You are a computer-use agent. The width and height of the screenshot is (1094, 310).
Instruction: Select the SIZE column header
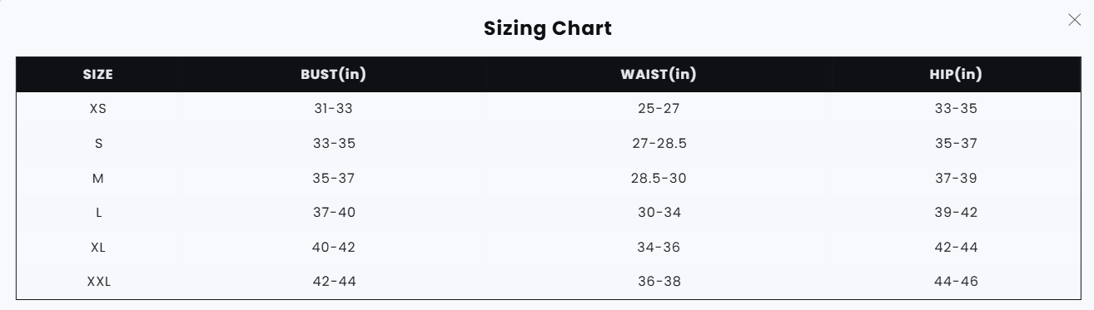(x=98, y=74)
